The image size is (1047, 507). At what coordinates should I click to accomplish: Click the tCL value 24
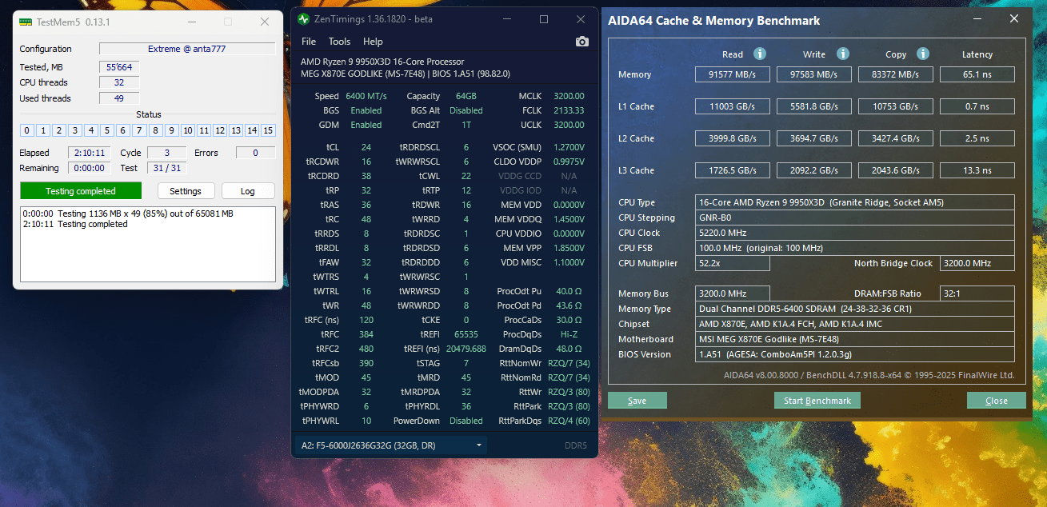[366, 147]
